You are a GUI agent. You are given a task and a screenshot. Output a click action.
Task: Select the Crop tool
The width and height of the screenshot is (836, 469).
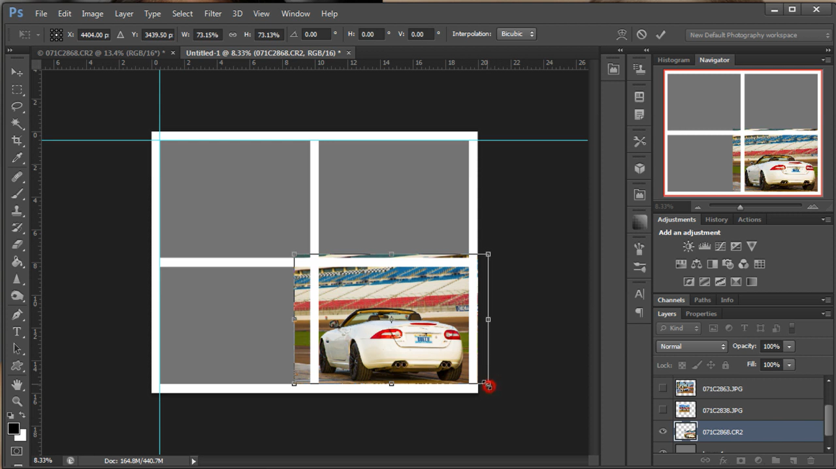(x=17, y=140)
